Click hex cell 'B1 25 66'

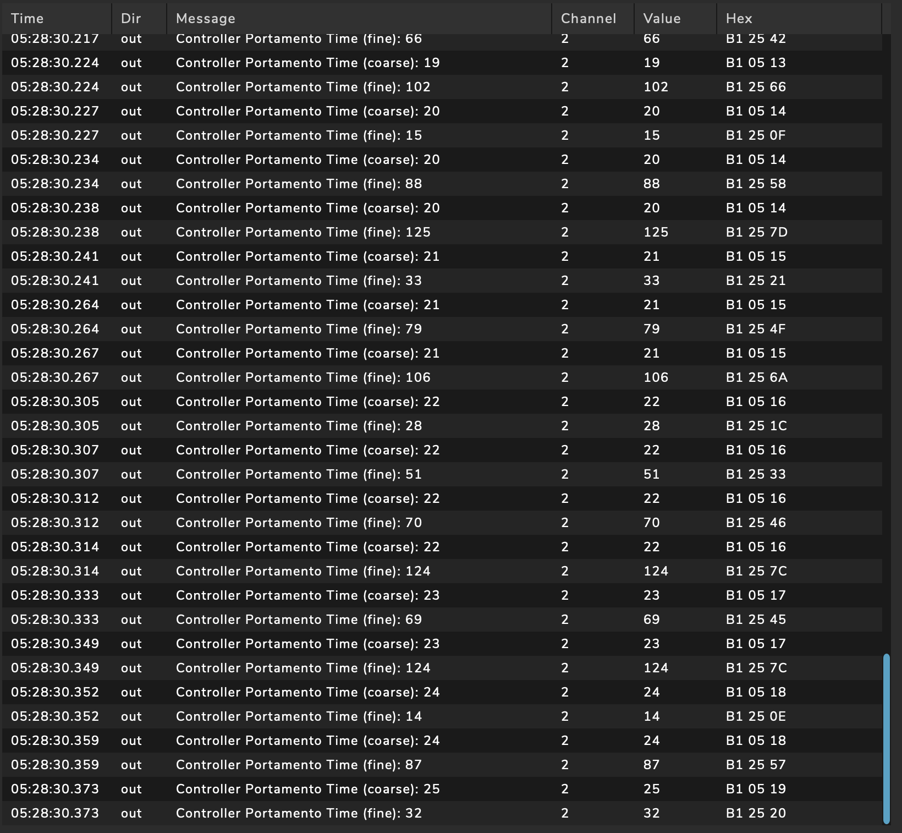[x=756, y=87]
